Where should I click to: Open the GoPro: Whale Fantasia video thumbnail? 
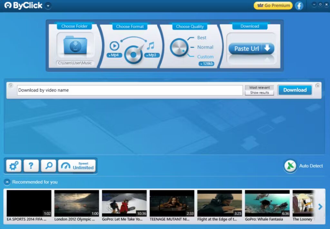pyautogui.click(x=267, y=203)
